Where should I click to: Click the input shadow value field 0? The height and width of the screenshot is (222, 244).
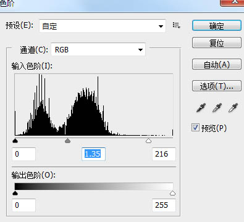24,154
